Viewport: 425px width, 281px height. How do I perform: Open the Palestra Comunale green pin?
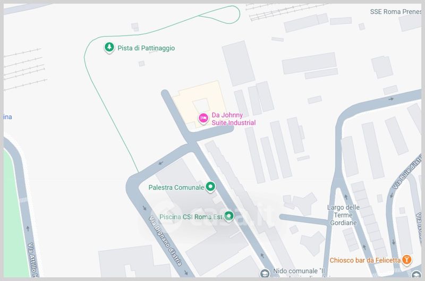[210, 186]
